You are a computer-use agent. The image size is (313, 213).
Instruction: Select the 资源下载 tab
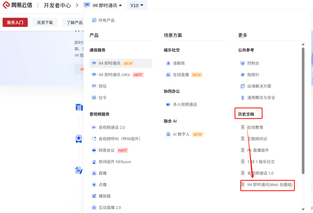click(x=45, y=22)
